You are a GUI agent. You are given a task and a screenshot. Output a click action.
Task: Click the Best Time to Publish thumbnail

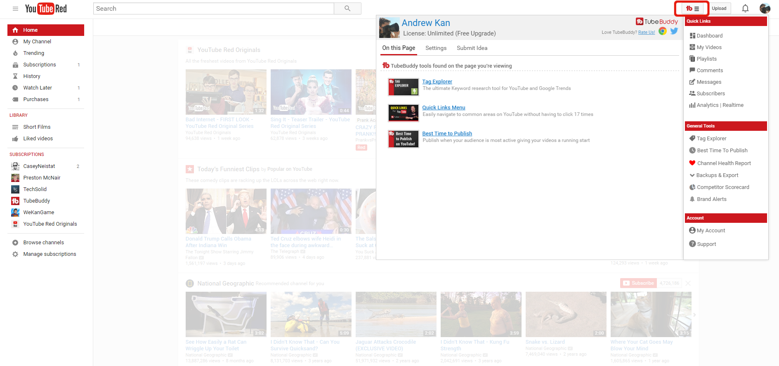pos(404,139)
